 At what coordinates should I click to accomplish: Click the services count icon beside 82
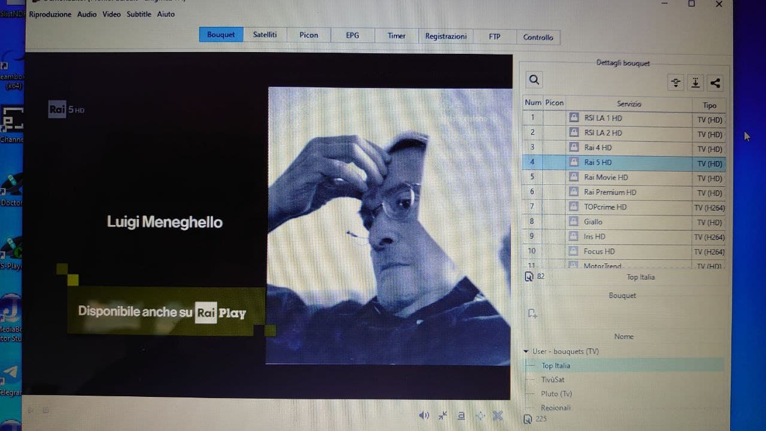click(529, 277)
